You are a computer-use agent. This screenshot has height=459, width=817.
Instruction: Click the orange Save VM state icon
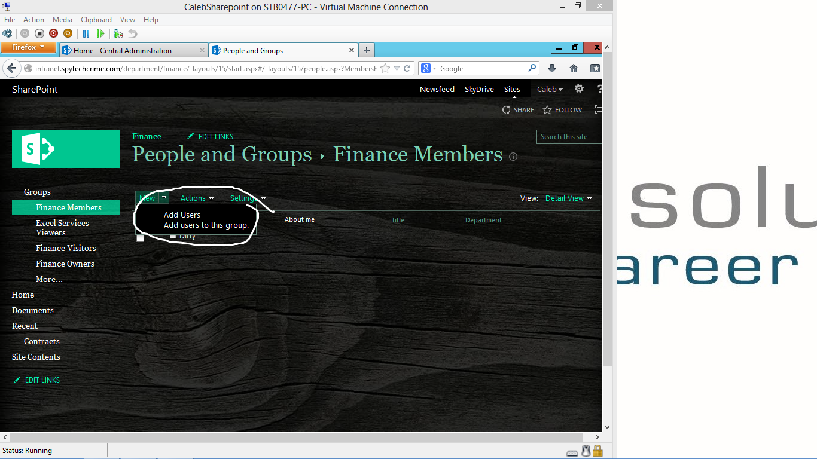pos(68,33)
